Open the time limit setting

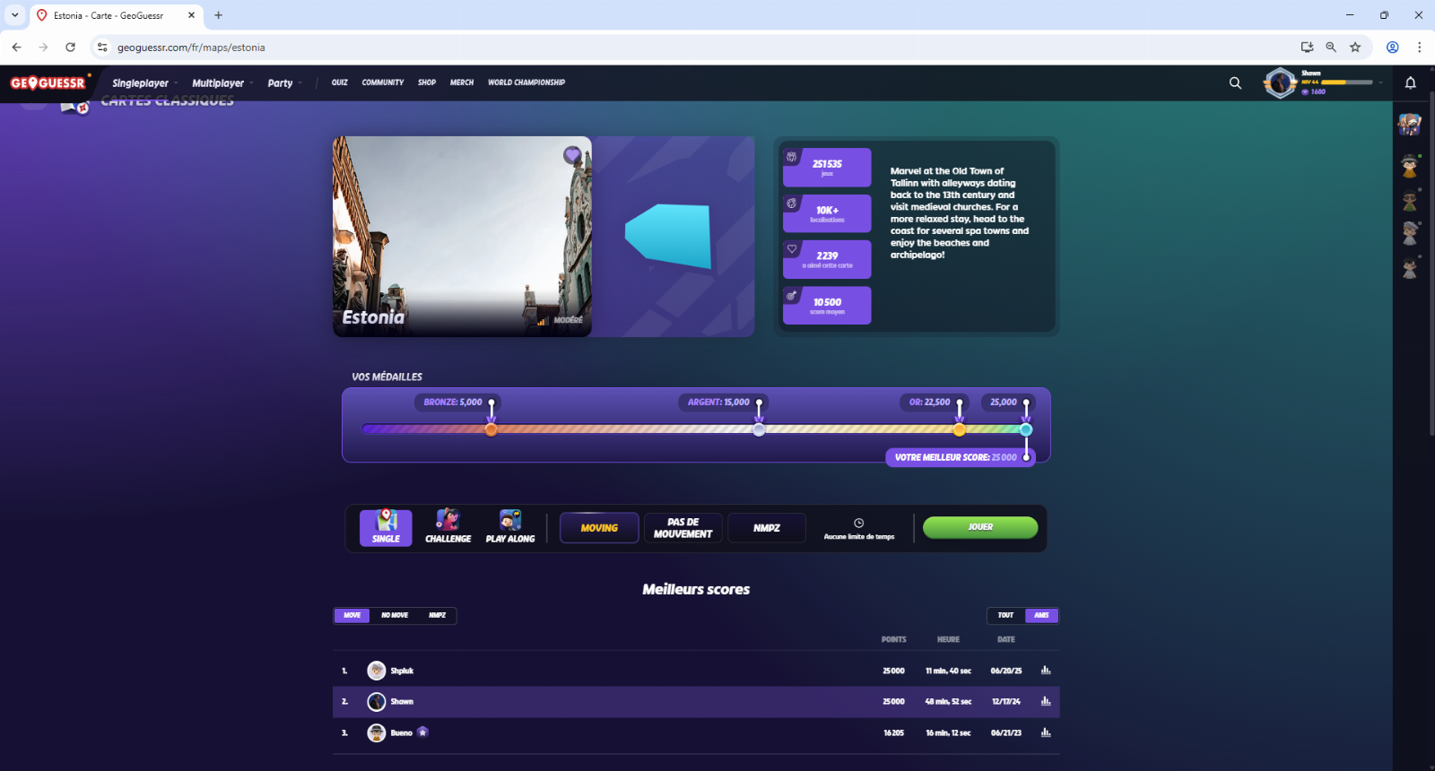(858, 528)
